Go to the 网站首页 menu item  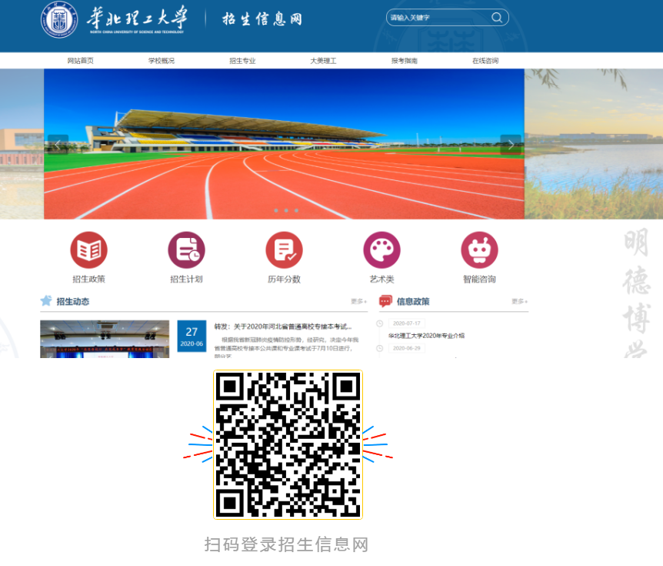coord(80,61)
